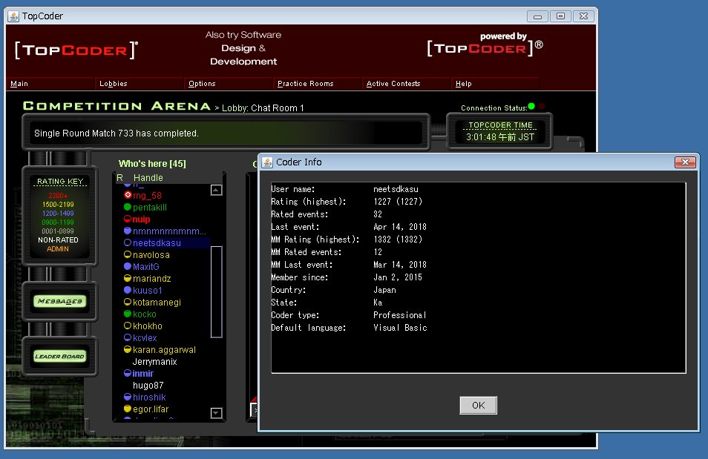This screenshot has height=459, width=708.
Task: Open the Active Contests menu
Action: coord(393,84)
